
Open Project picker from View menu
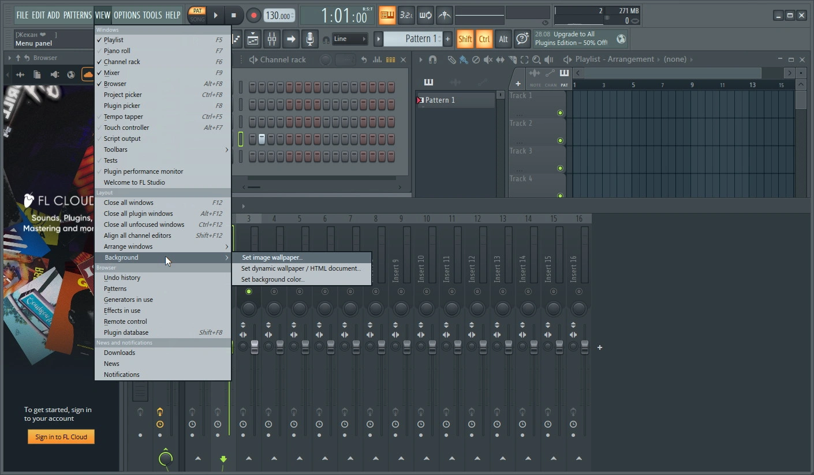tap(163, 95)
